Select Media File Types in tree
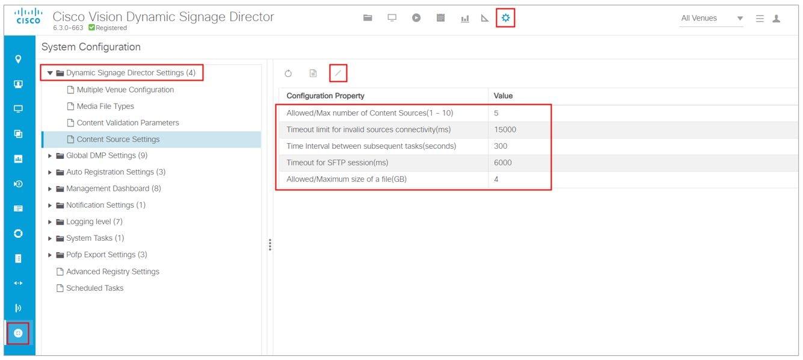 pyautogui.click(x=105, y=106)
